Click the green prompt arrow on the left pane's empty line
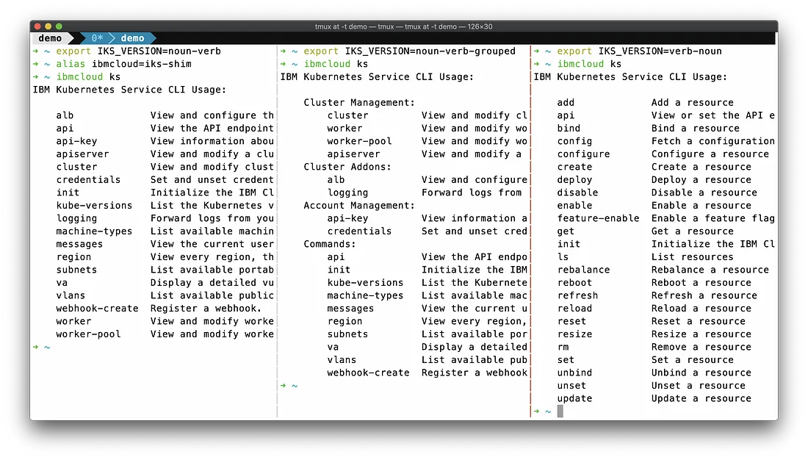Image resolution: width=808 pixels, height=460 pixels. point(36,347)
